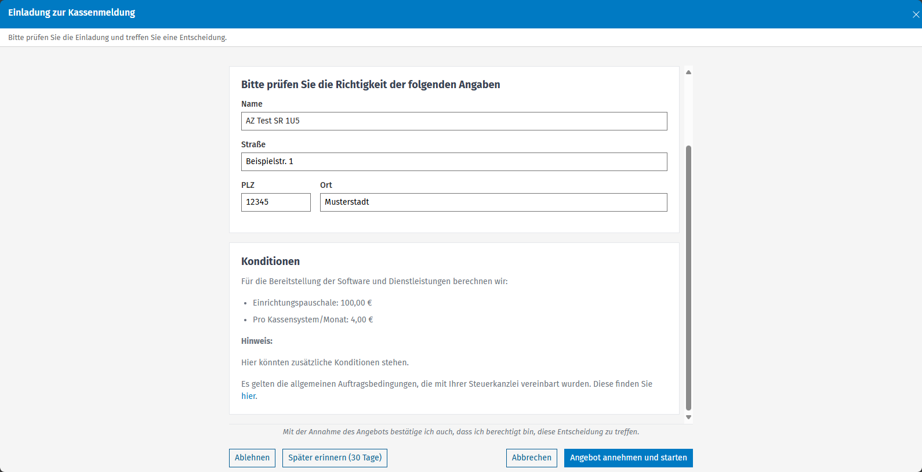
Task: Click 'Hier könnten zusätzliche Konditionen stehen.'
Action: point(325,362)
